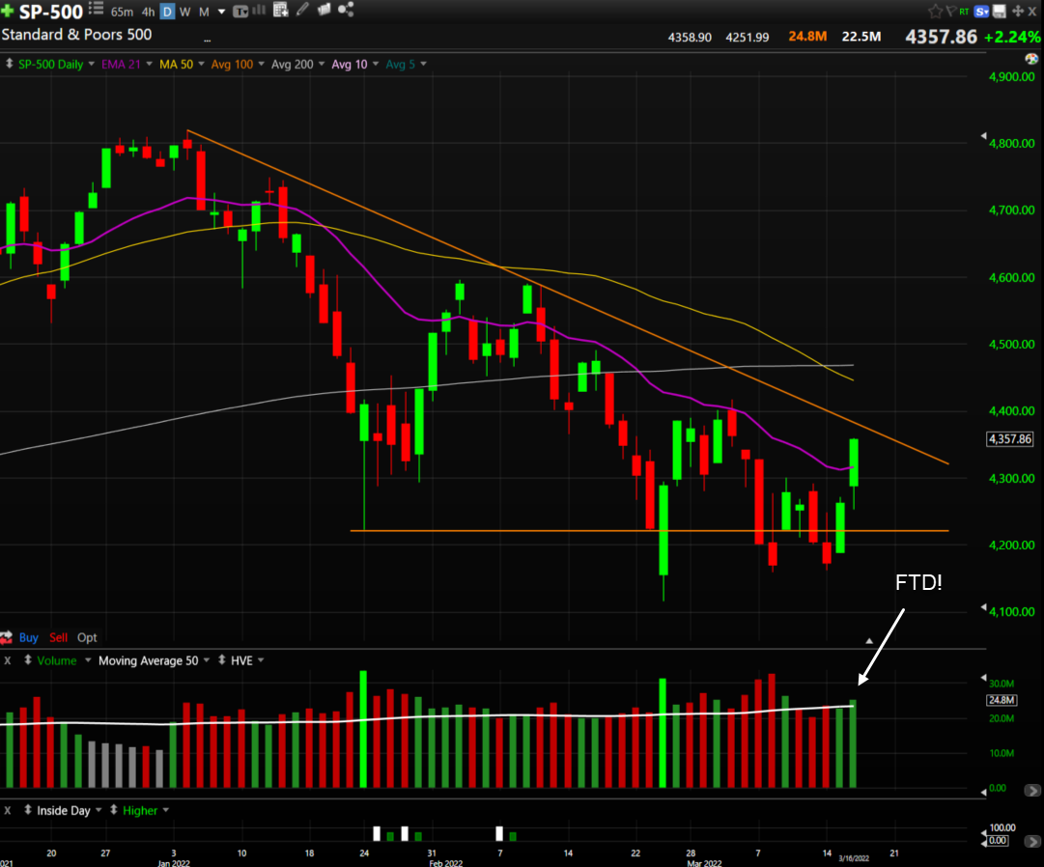
Task: Click the reorder arrows beside Volume
Action: (28, 660)
